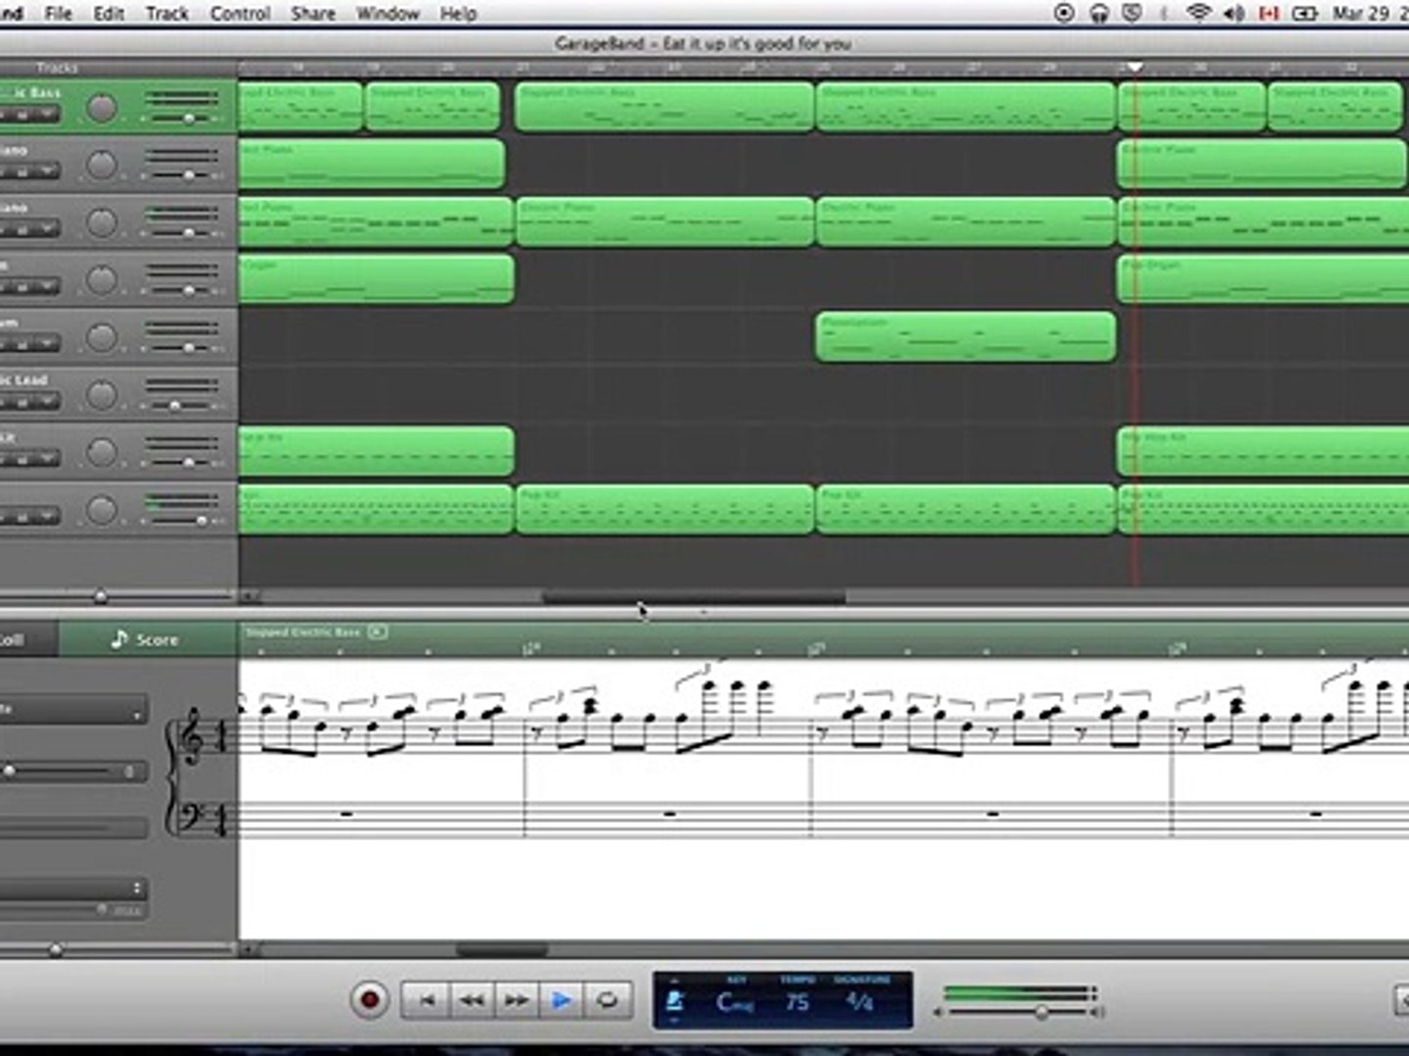Open the File menu
Screen dimensions: 1409x1056
(x=59, y=14)
